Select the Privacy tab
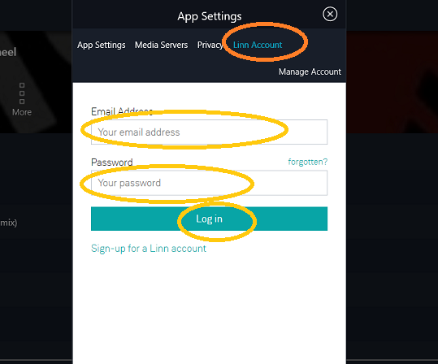 [x=210, y=45]
